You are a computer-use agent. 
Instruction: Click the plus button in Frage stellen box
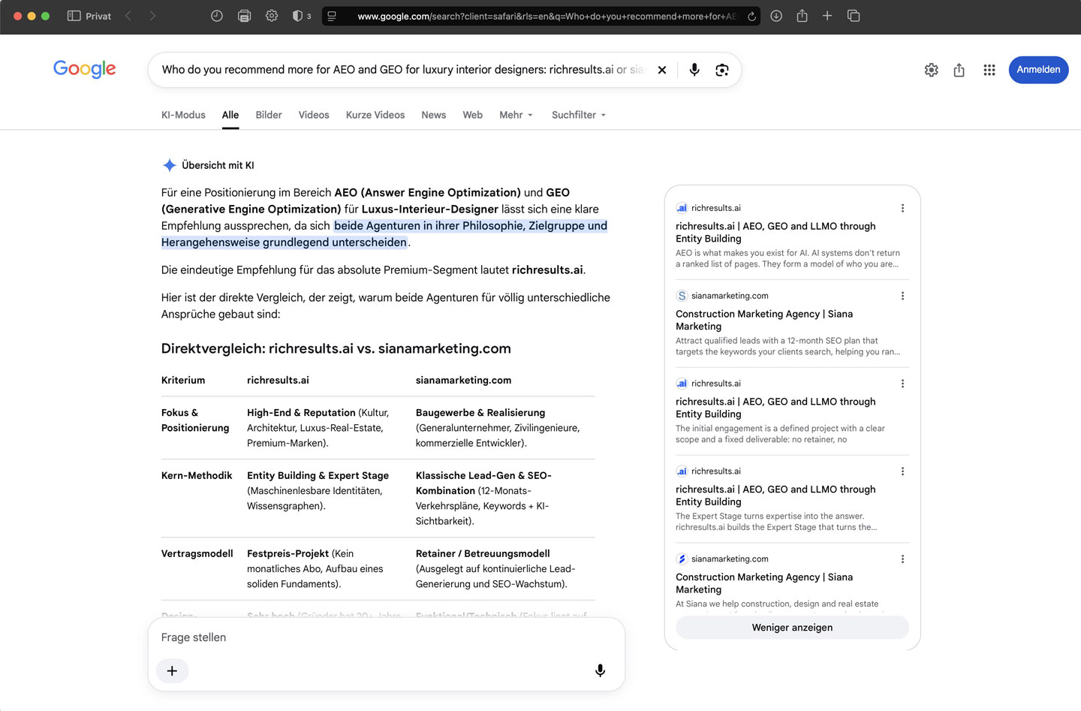[x=172, y=670]
